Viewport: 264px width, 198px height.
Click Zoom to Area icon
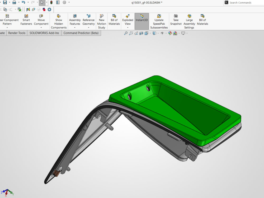tap(131, 33)
